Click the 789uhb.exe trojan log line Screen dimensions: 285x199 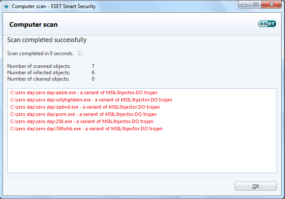click(x=86, y=129)
